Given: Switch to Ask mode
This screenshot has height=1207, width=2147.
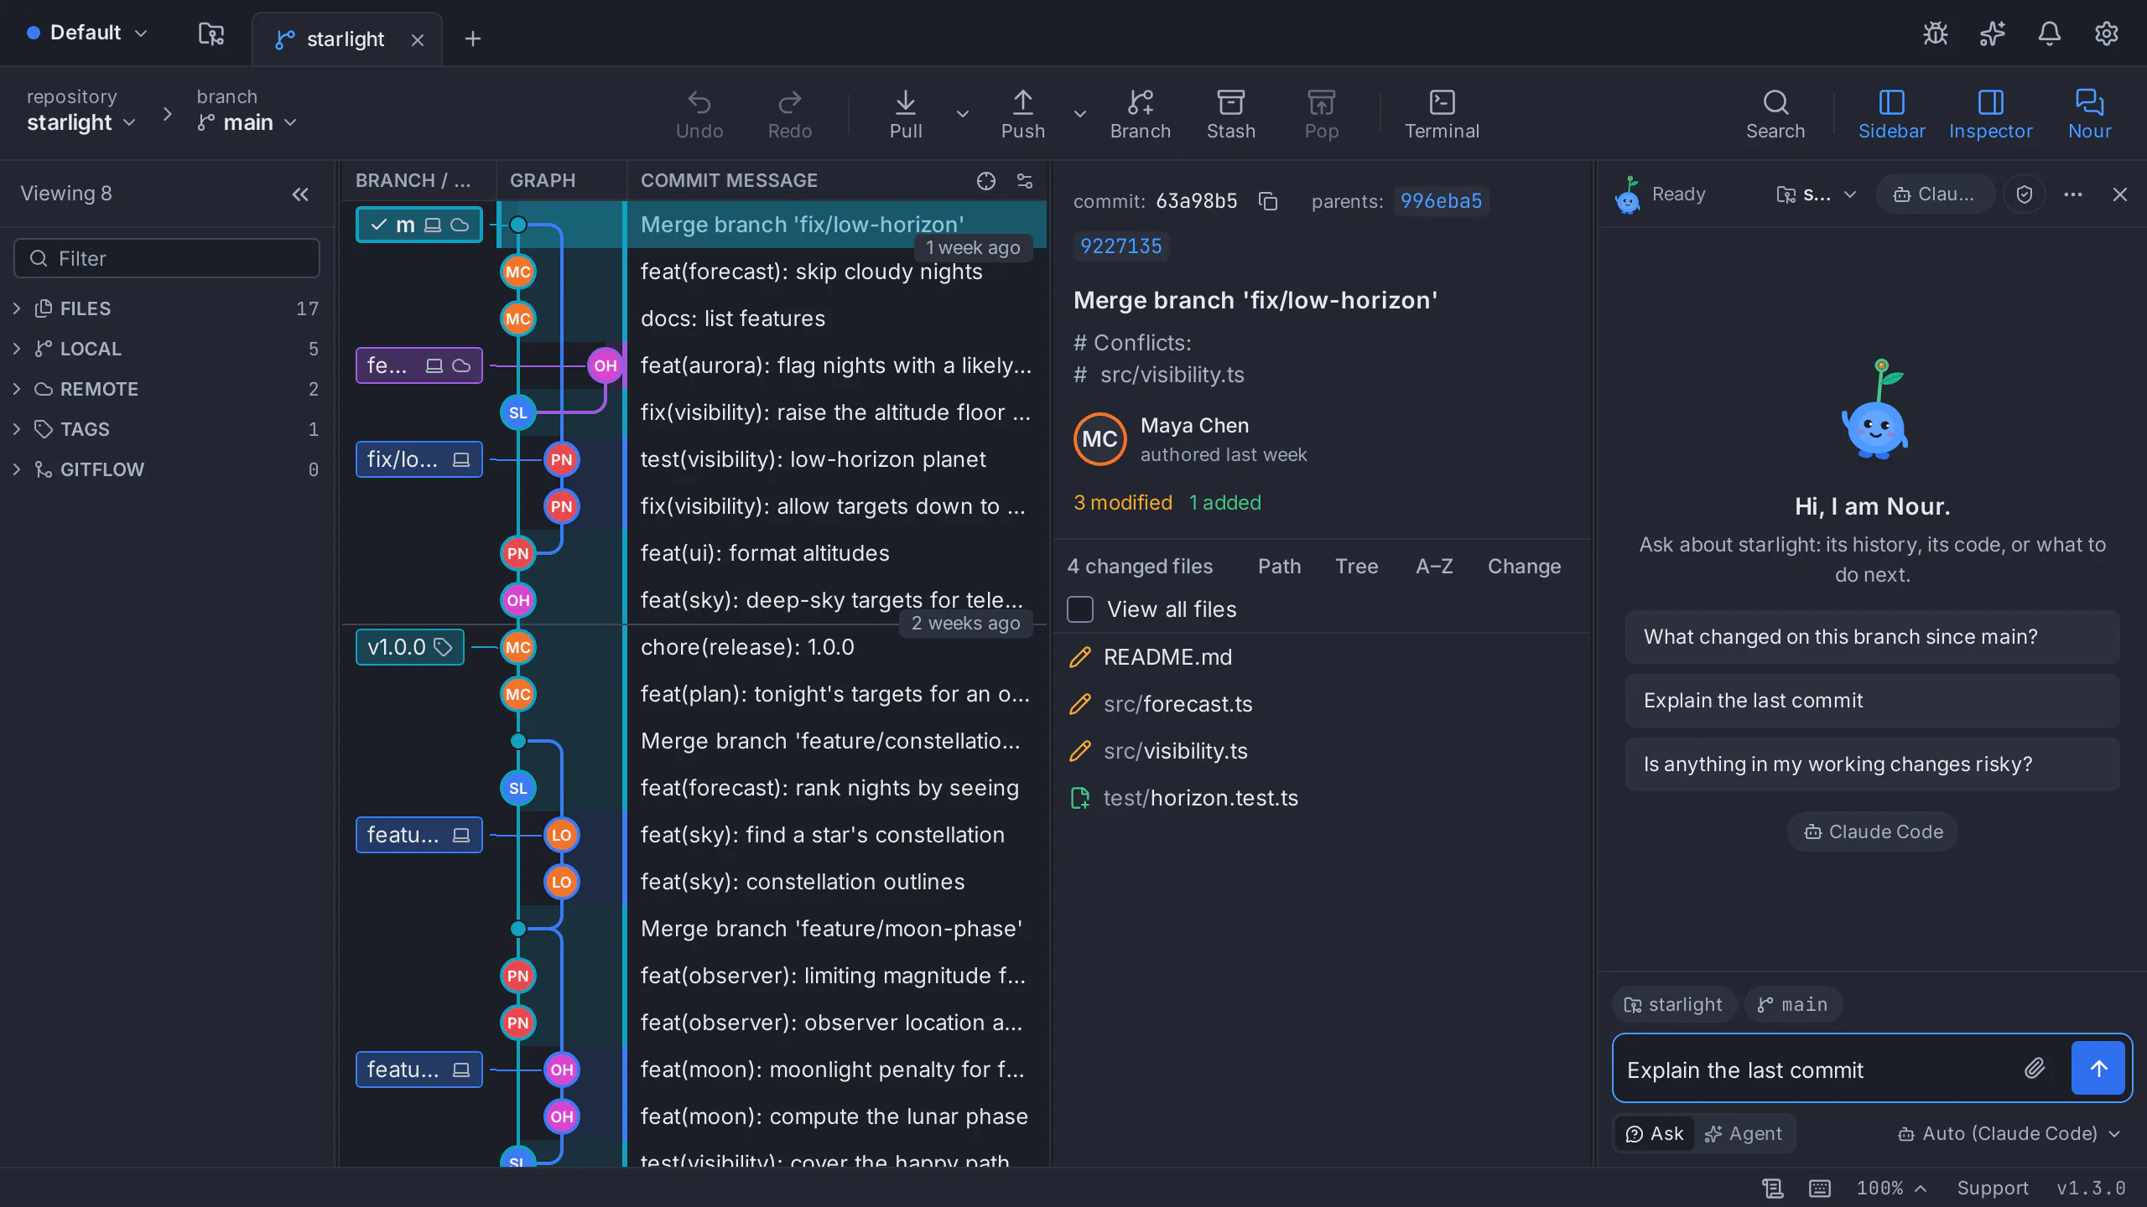Looking at the screenshot, I should pos(1655,1134).
